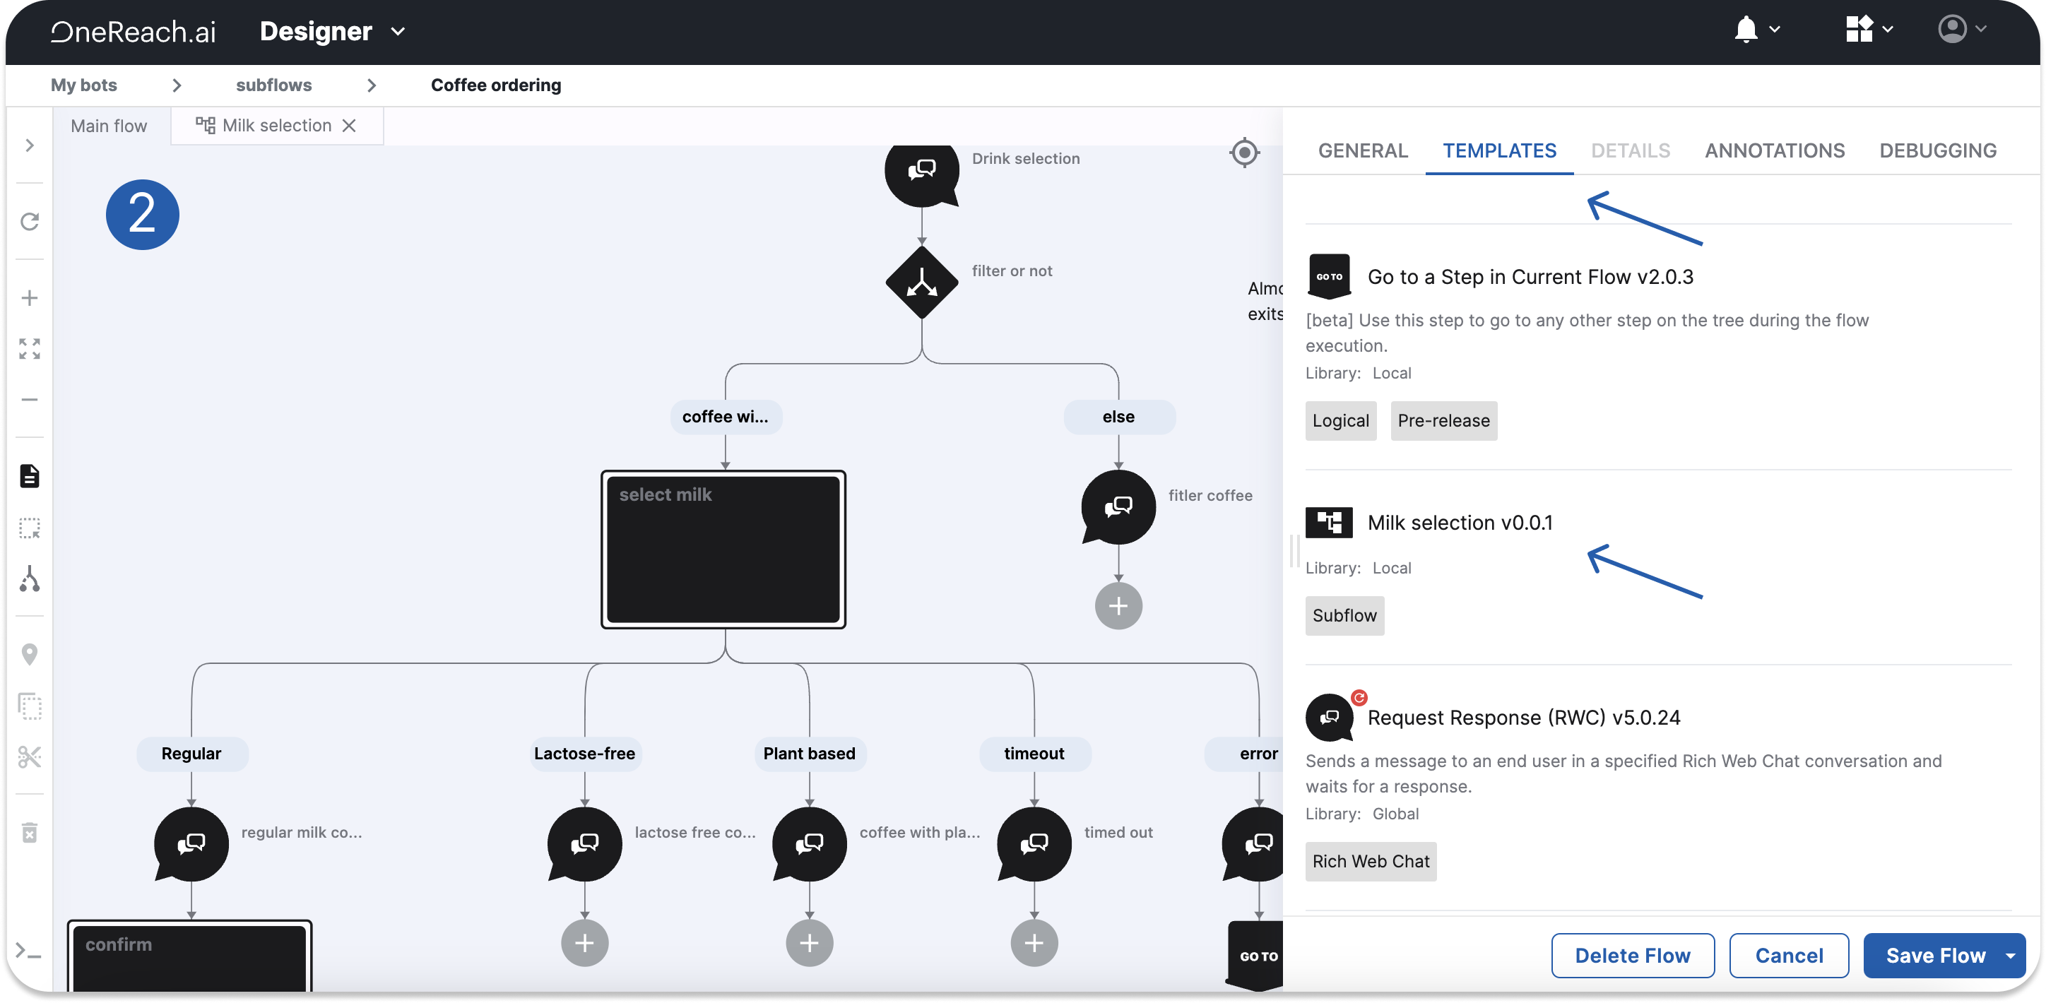2046x1003 pixels.
Task: Switch to the Main flow tab
Action: tap(109, 126)
